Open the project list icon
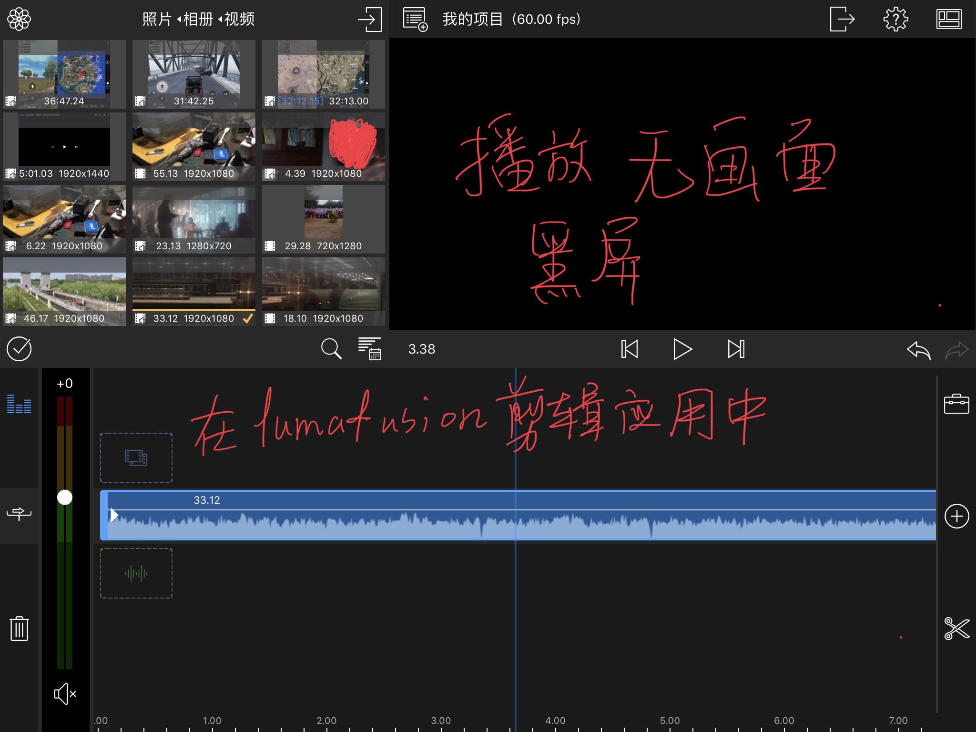This screenshot has width=976, height=732. tap(415, 19)
